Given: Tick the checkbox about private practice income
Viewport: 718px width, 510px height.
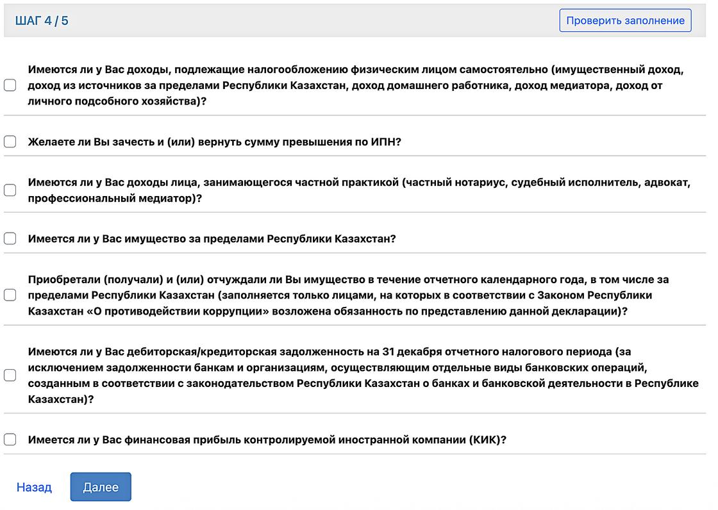Looking at the screenshot, I should click(10, 190).
